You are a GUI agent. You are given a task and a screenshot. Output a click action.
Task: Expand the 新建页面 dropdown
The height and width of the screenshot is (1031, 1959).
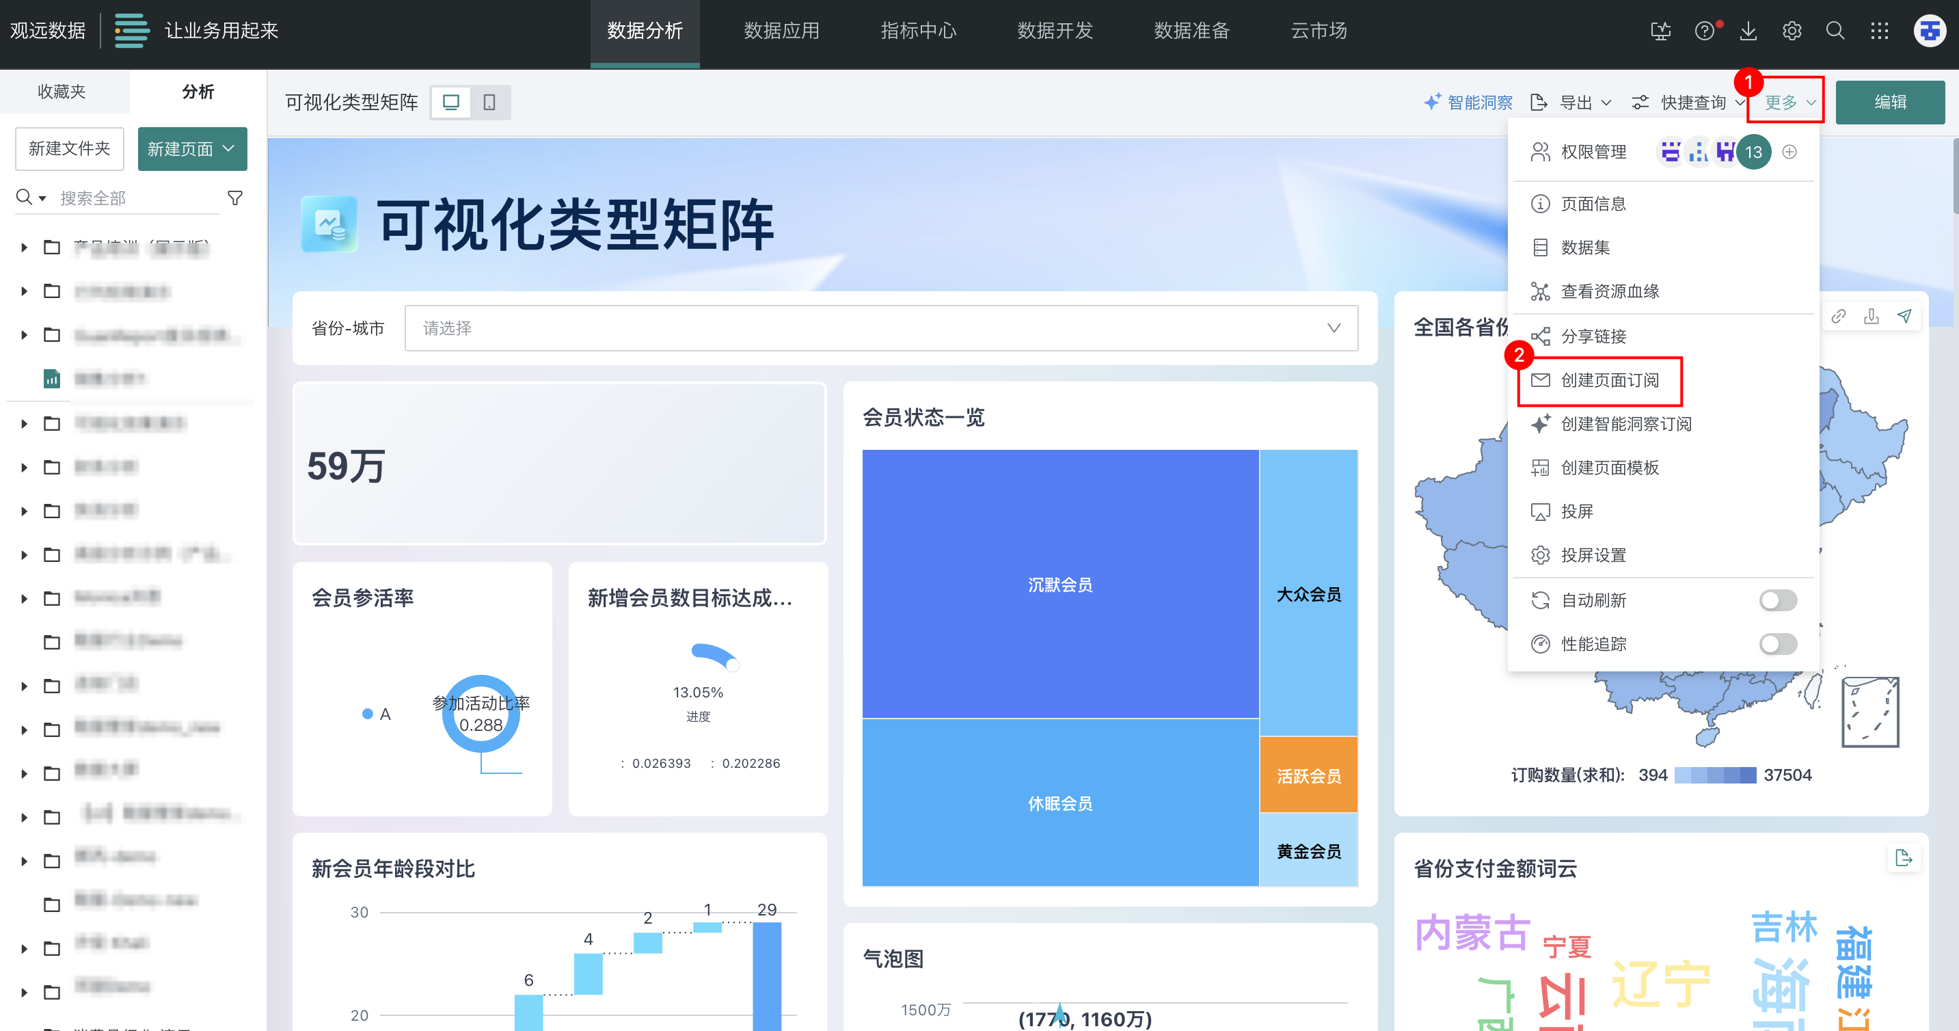pyautogui.click(x=191, y=148)
